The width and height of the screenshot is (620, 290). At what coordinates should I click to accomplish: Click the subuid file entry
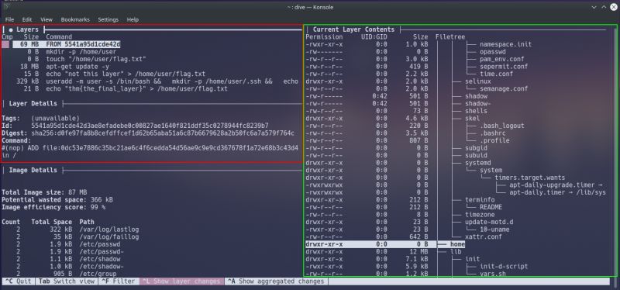[x=476, y=156]
